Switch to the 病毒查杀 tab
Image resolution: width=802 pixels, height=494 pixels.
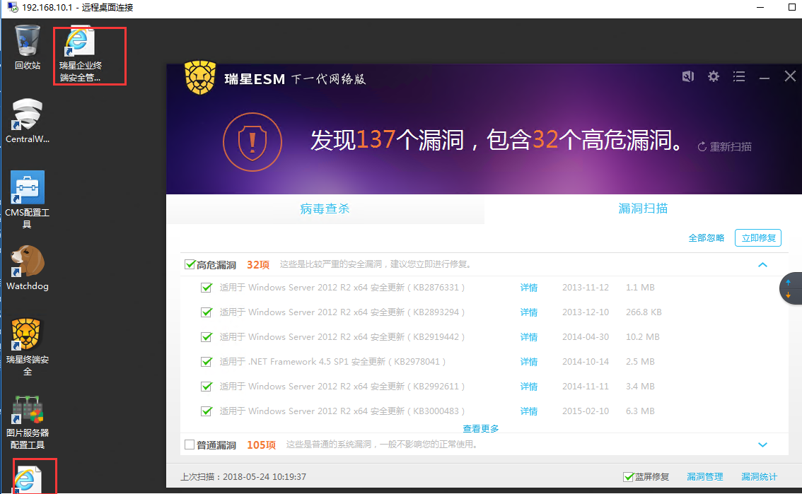(x=325, y=208)
